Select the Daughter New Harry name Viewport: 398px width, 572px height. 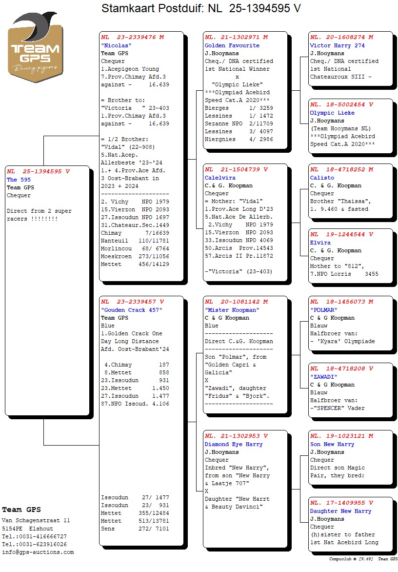(x=340, y=511)
